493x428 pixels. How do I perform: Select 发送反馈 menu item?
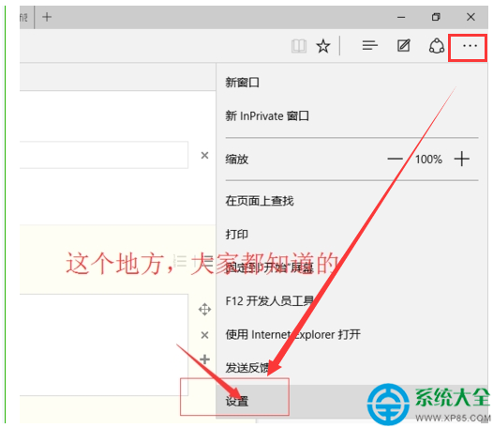[x=247, y=368]
